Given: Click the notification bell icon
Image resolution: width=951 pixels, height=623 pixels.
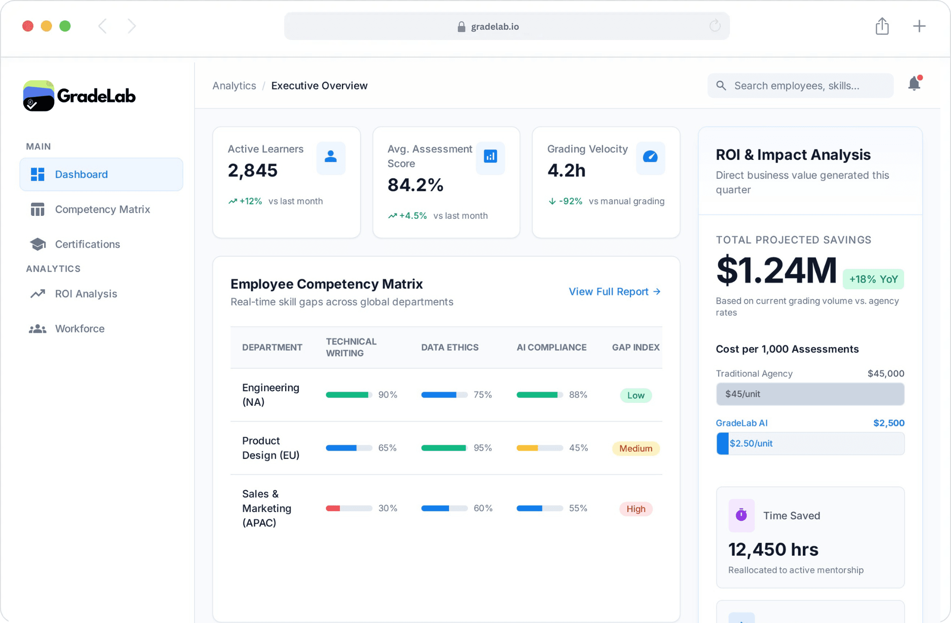Looking at the screenshot, I should coord(914,84).
